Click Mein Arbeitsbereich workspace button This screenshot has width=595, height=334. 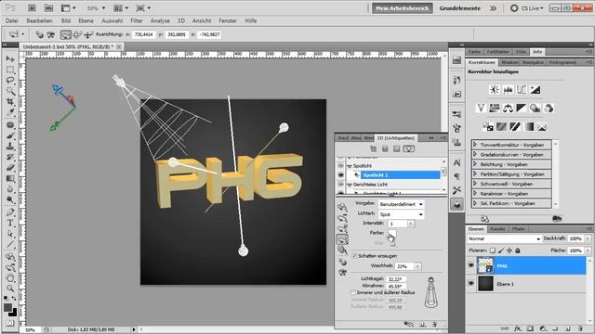(x=403, y=8)
